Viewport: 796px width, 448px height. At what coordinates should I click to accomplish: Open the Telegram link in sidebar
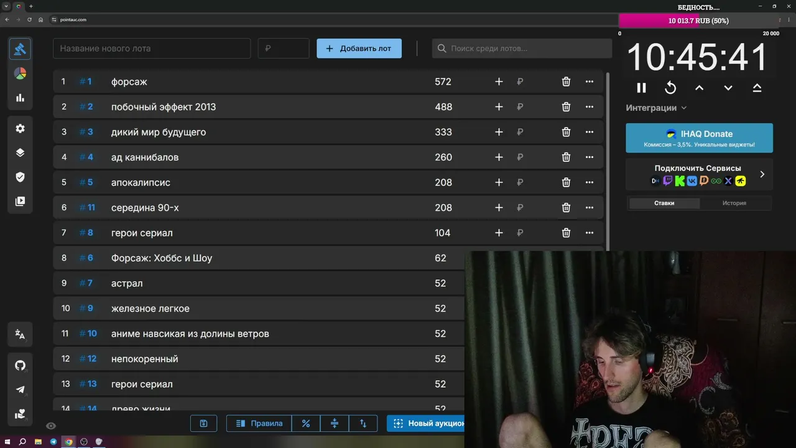(x=20, y=390)
